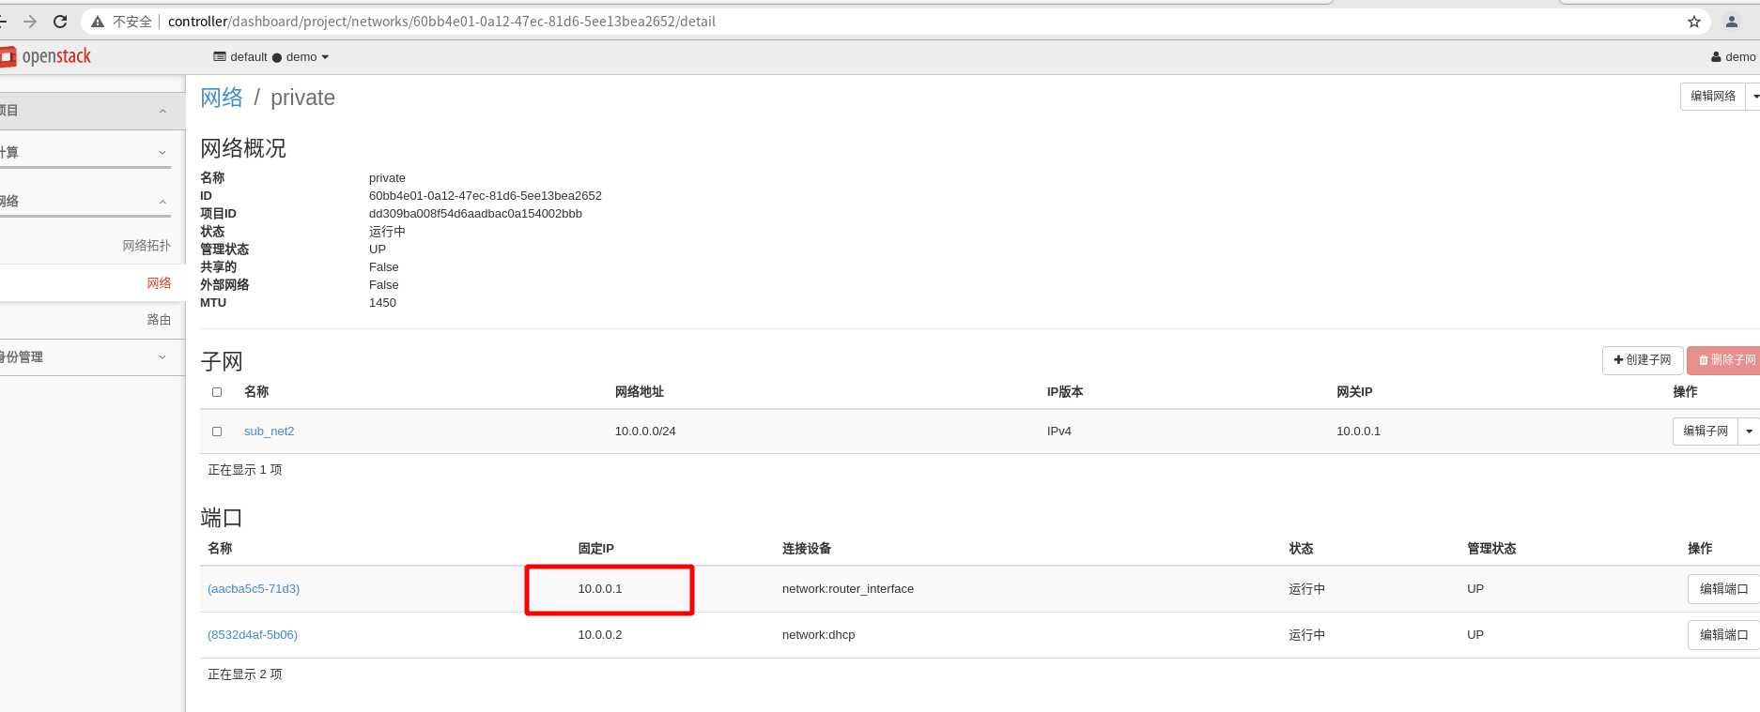
Task: Select all subnets with header checkbox
Action: tap(217, 392)
